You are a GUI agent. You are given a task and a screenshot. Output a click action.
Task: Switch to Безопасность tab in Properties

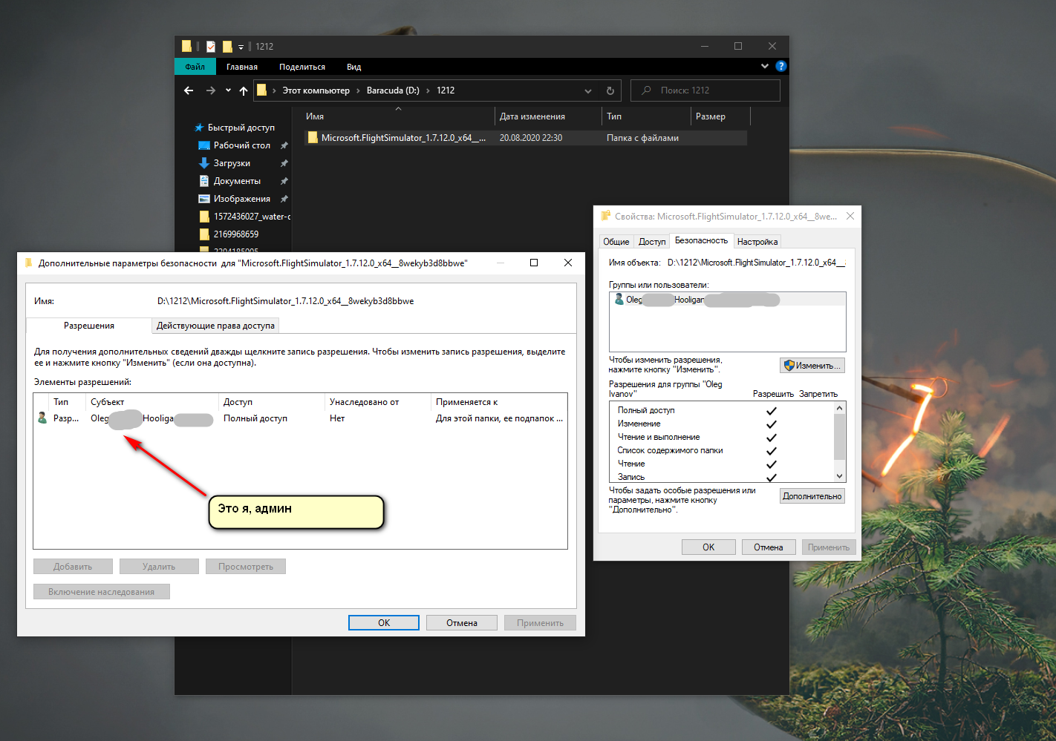(701, 240)
